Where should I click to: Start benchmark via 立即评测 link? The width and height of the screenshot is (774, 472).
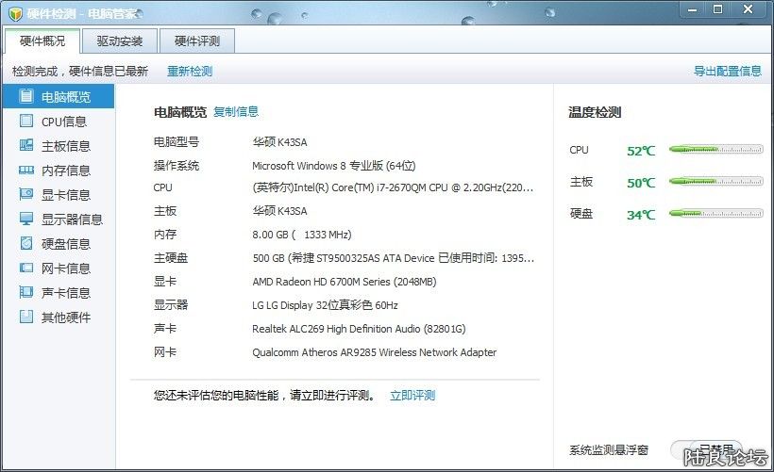click(x=412, y=396)
